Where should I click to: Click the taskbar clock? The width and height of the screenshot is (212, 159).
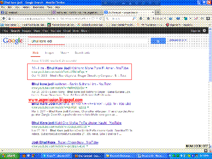(204, 156)
